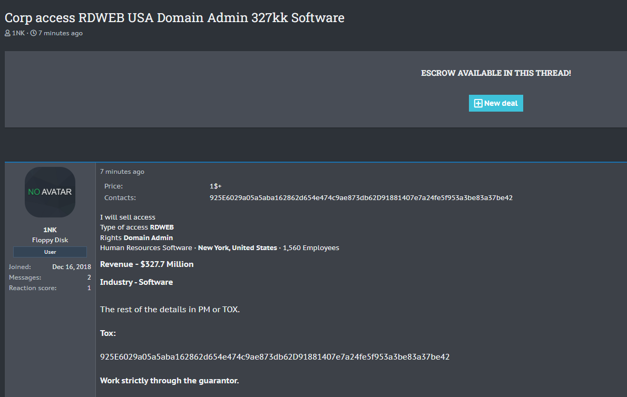The image size is (627, 397).
Task: Open the 1NK username in the post sidebar
Action: [50, 230]
